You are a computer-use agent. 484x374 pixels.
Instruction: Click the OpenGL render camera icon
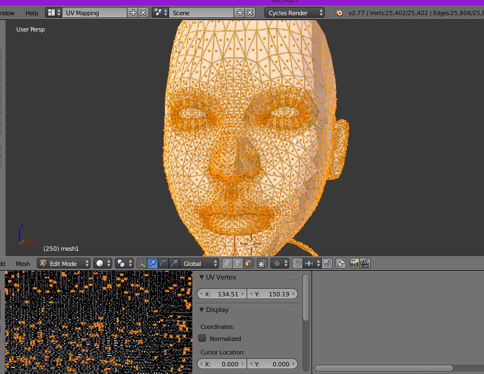click(354, 263)
